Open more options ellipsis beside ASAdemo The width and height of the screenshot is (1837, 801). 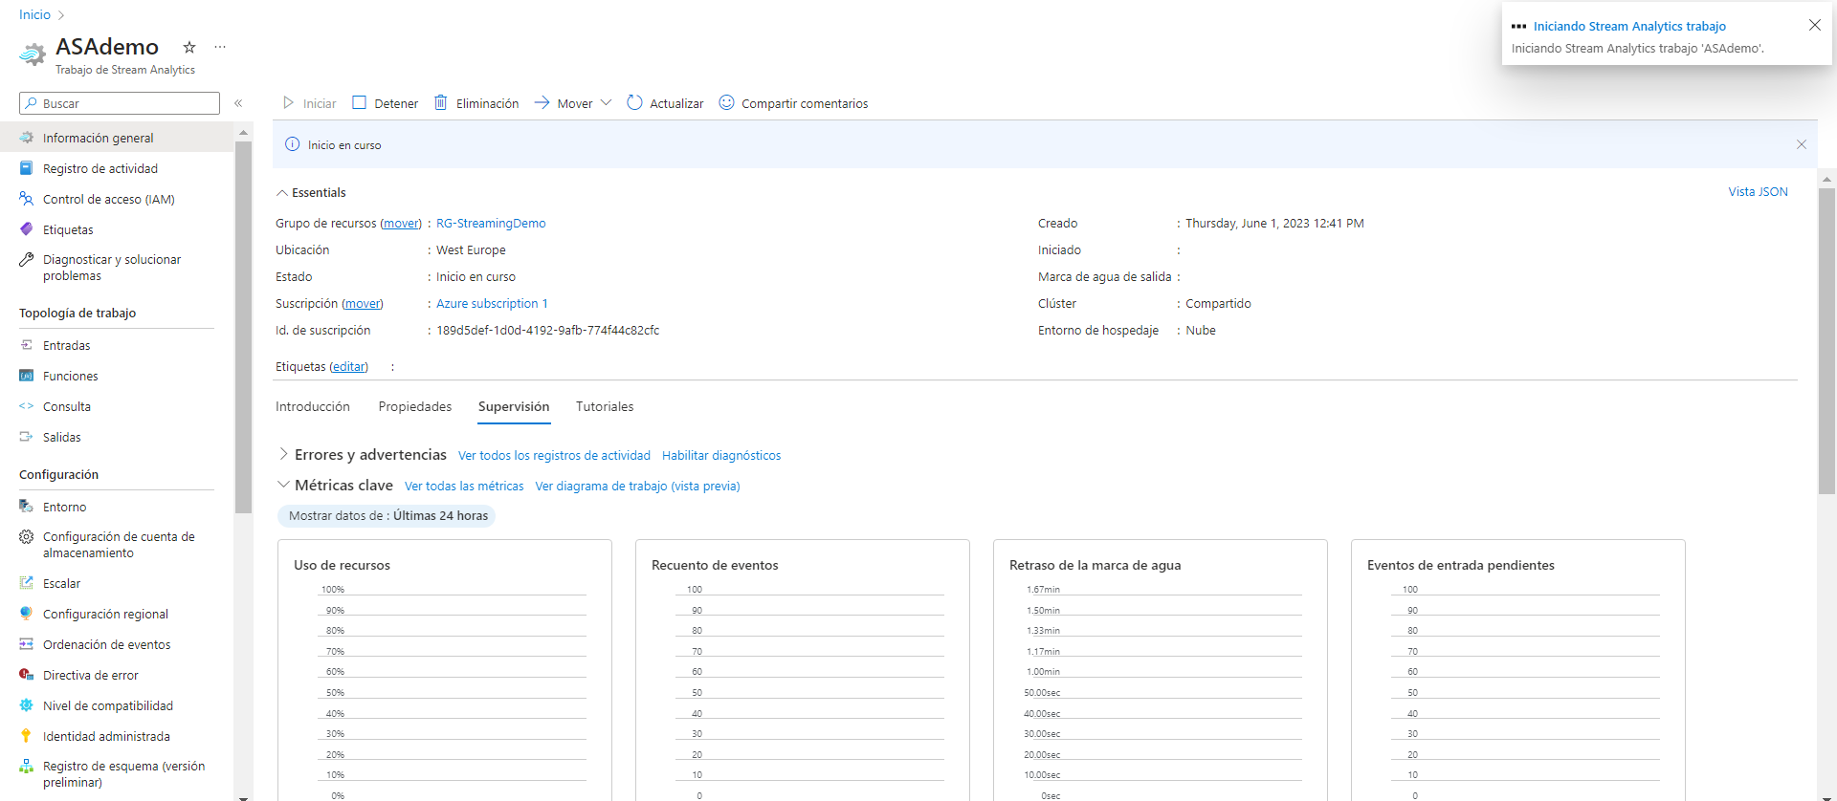click(220, 47)
